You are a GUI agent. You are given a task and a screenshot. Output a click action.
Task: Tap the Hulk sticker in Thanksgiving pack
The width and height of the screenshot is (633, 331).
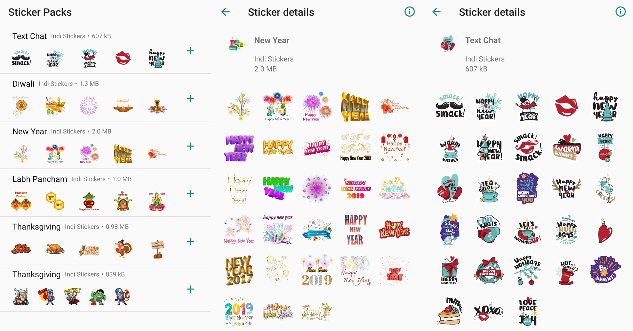97,297
